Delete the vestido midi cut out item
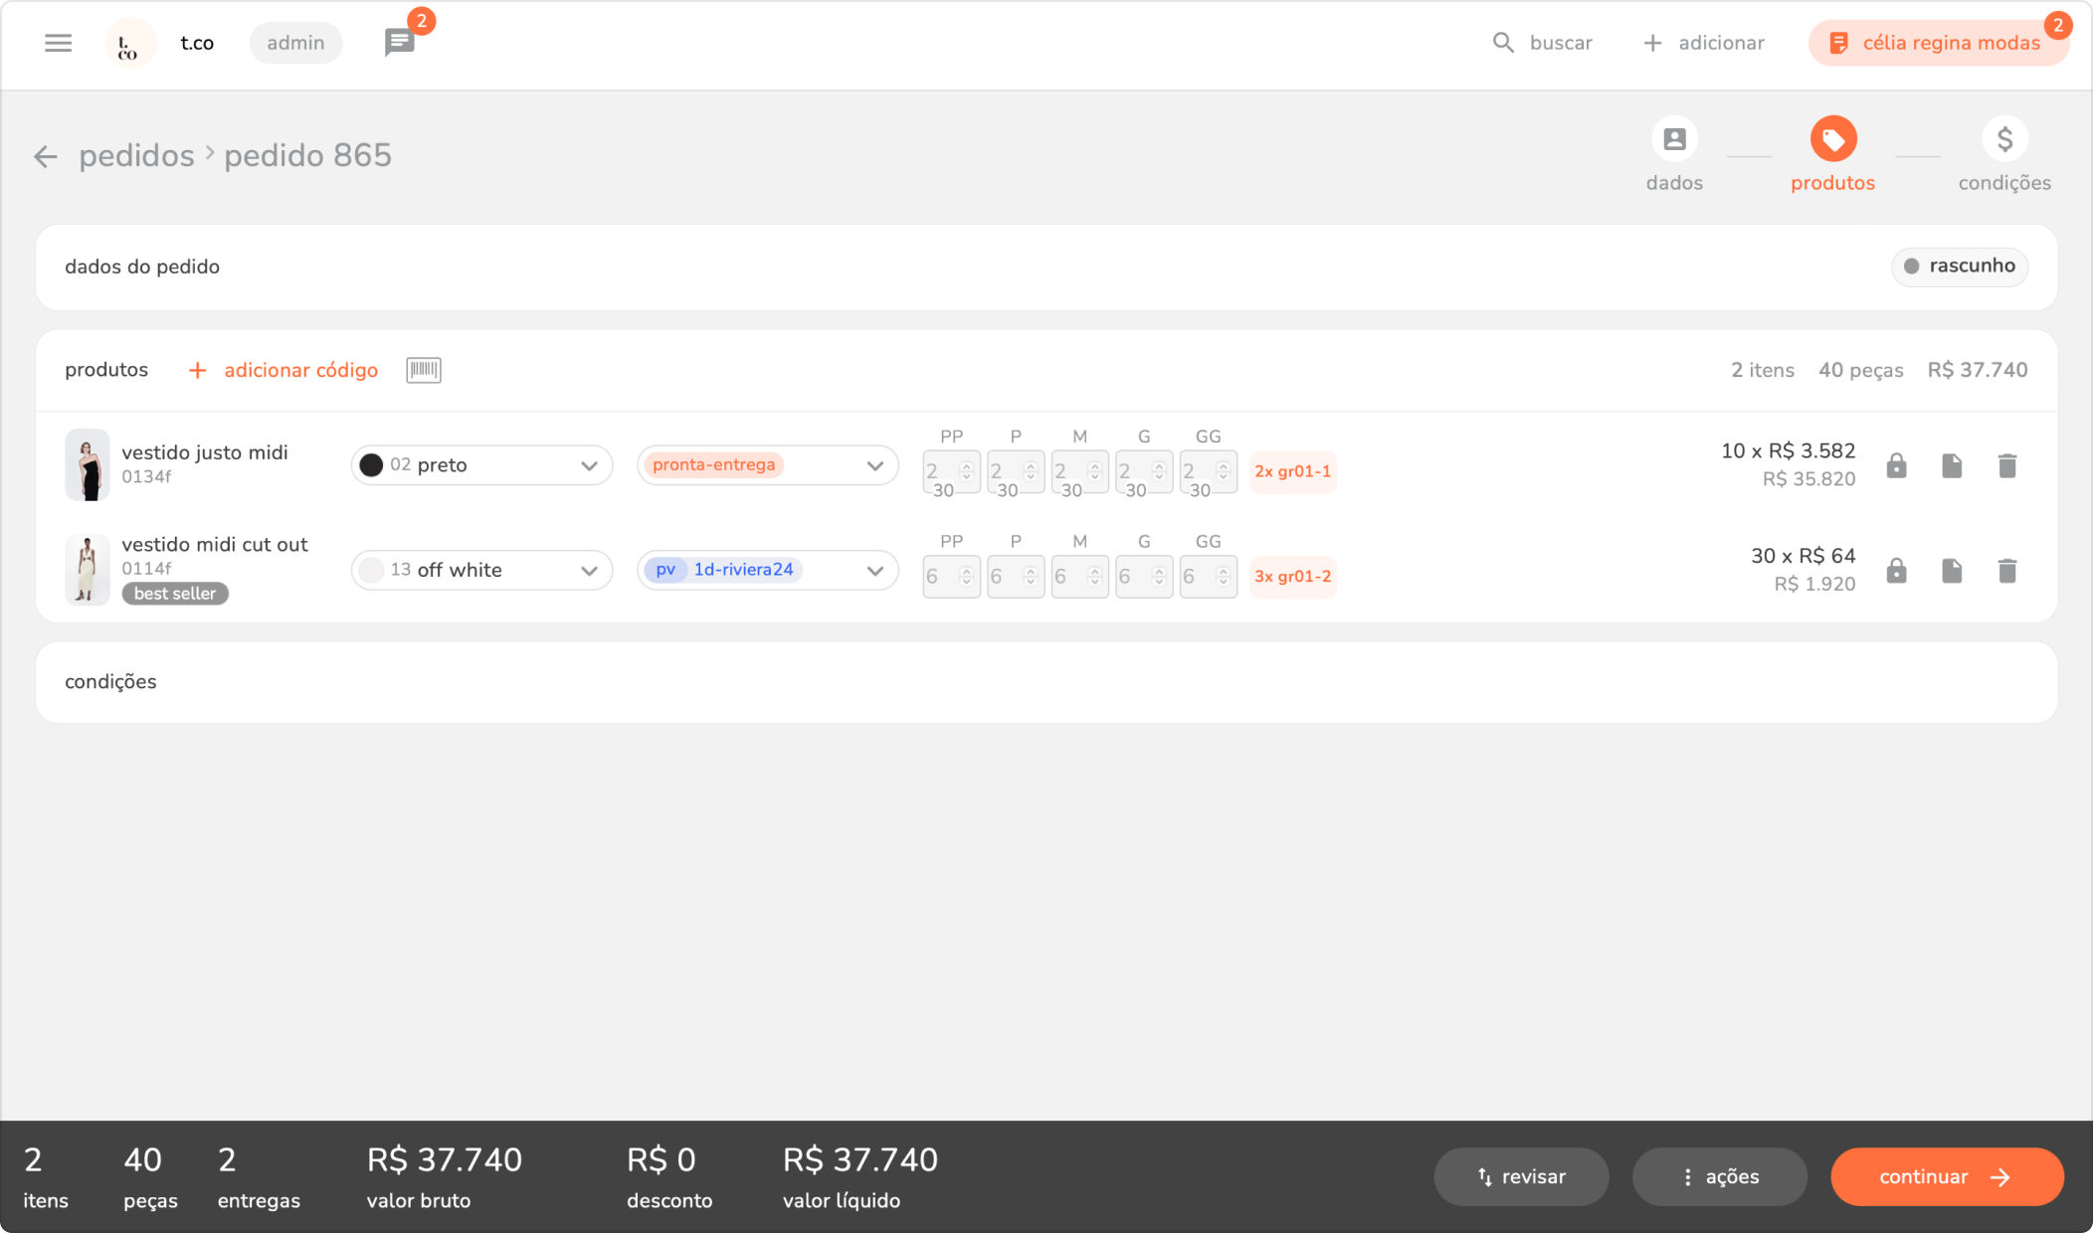The width and height of the screenshot is (2093, 1233). tap(2006, 571)
